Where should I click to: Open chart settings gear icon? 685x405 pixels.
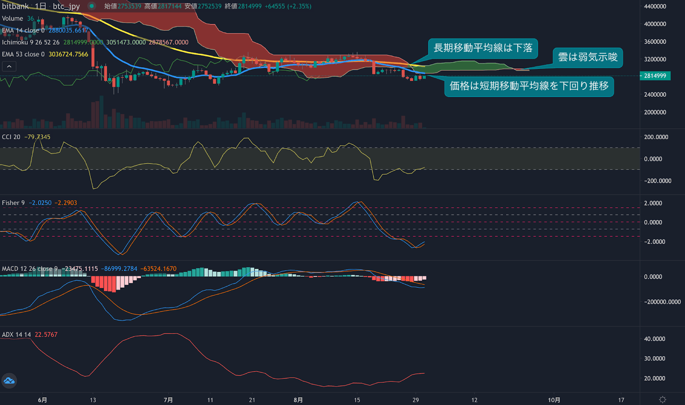(x=662, y=399)
